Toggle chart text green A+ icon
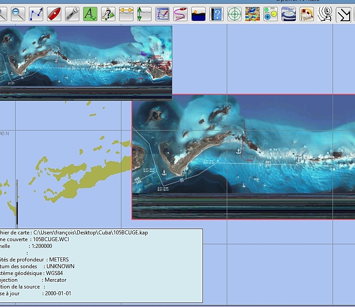The height and width of the screenshot is (307, 355). 90,14
